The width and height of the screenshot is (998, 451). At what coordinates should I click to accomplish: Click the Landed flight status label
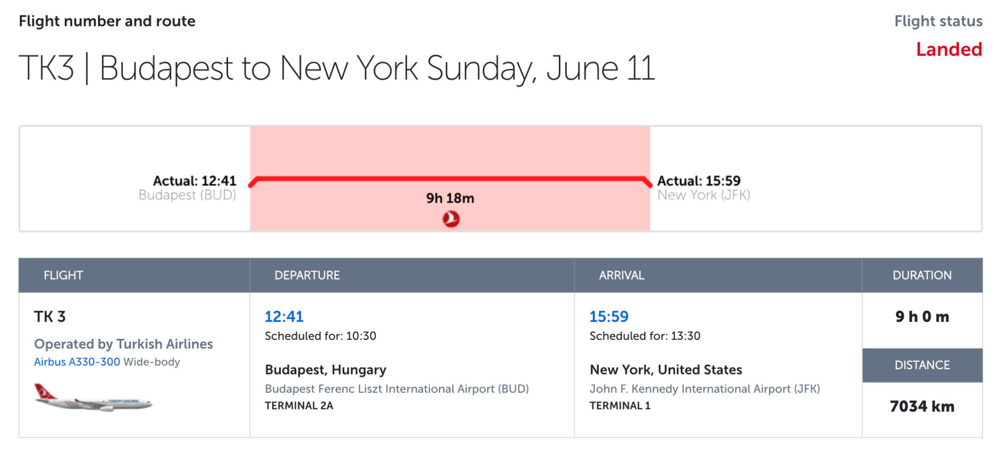[949, 49]
